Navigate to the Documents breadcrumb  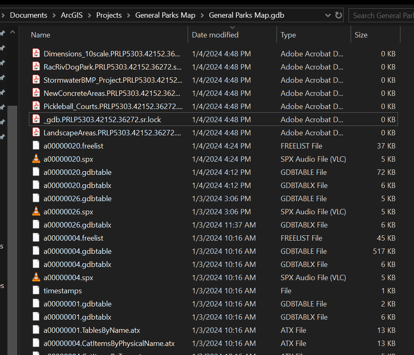[28, 15]
